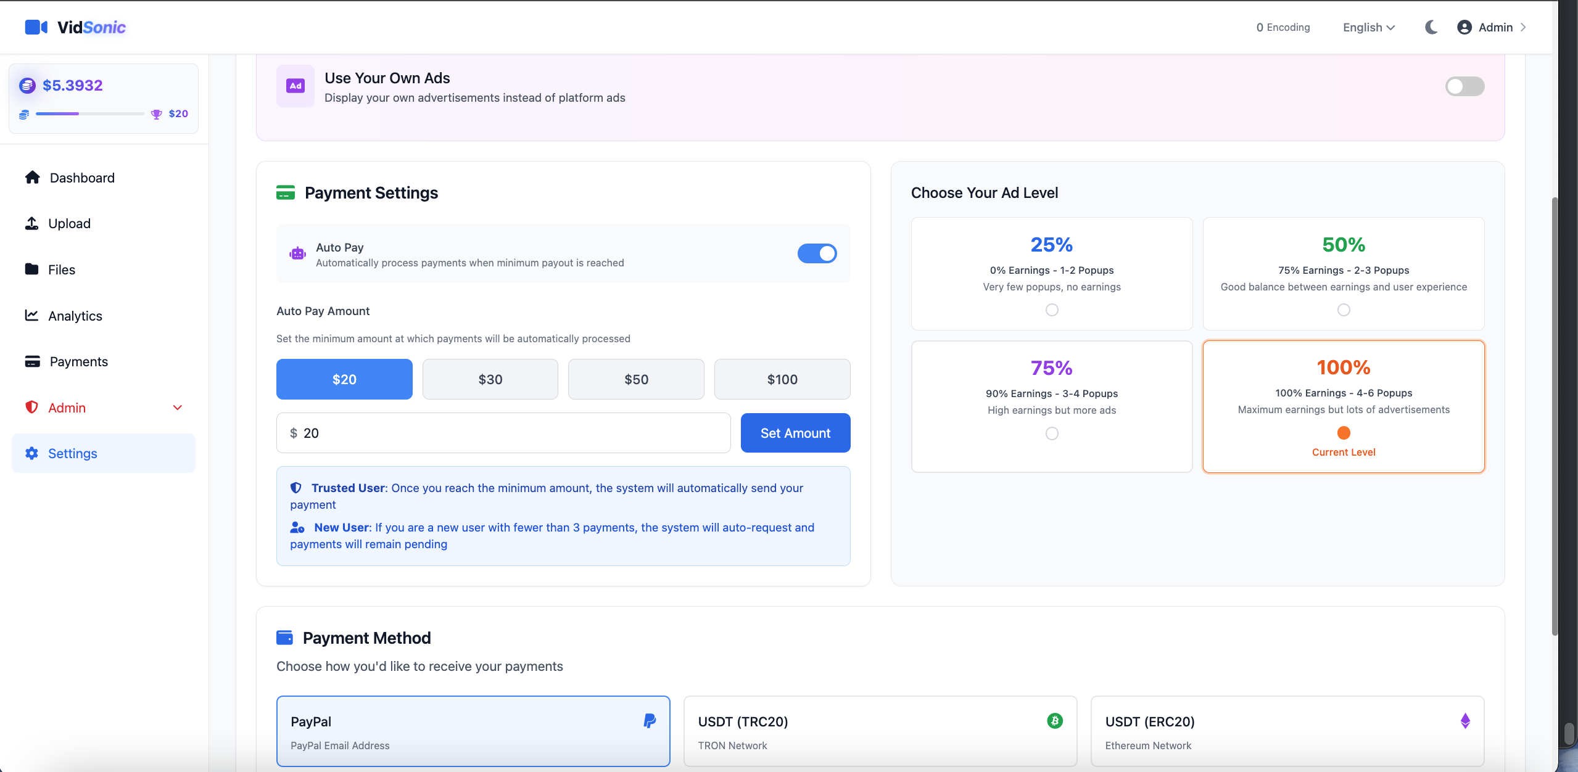The height and width of the screenshot is (772, 1578).
Task: Disable the Auto Pay toggle
Action: 816,253
